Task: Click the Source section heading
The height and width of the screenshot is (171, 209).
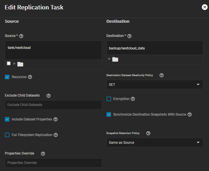Action: tap(12, 21)
